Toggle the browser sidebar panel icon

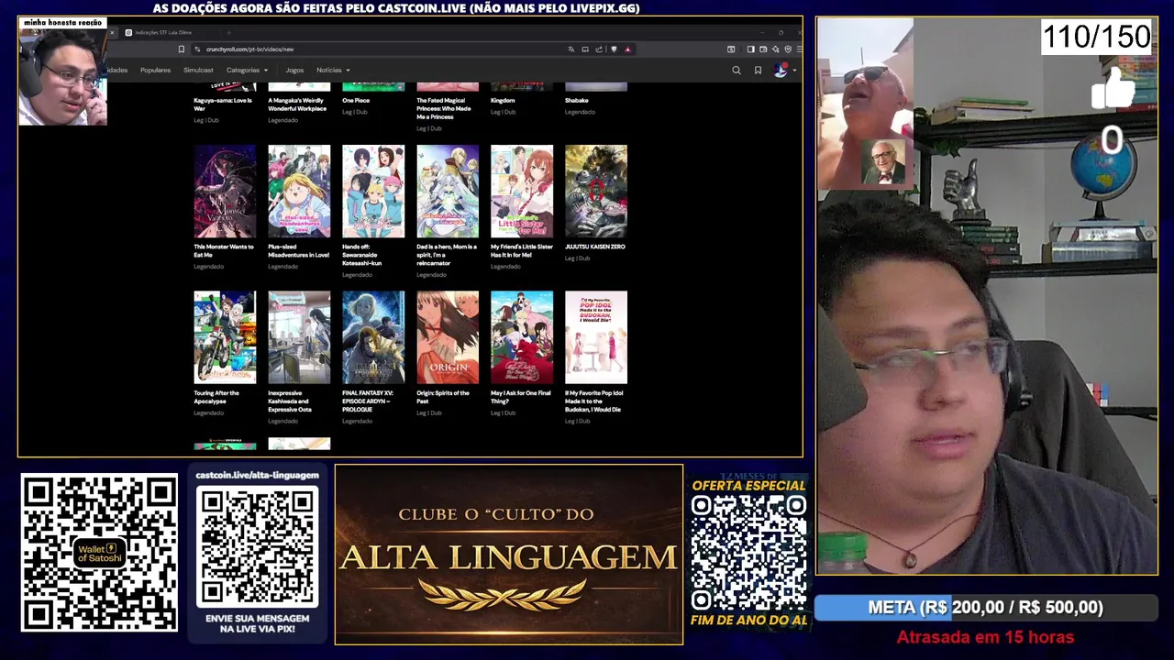(x=750, y=49)
